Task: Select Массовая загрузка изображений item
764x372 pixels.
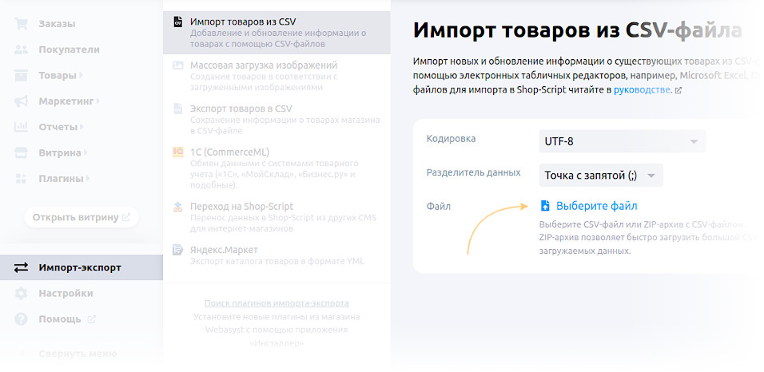Action: click(x=277, y=76)
